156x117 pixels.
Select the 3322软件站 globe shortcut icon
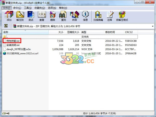click(x=5, y=53)
